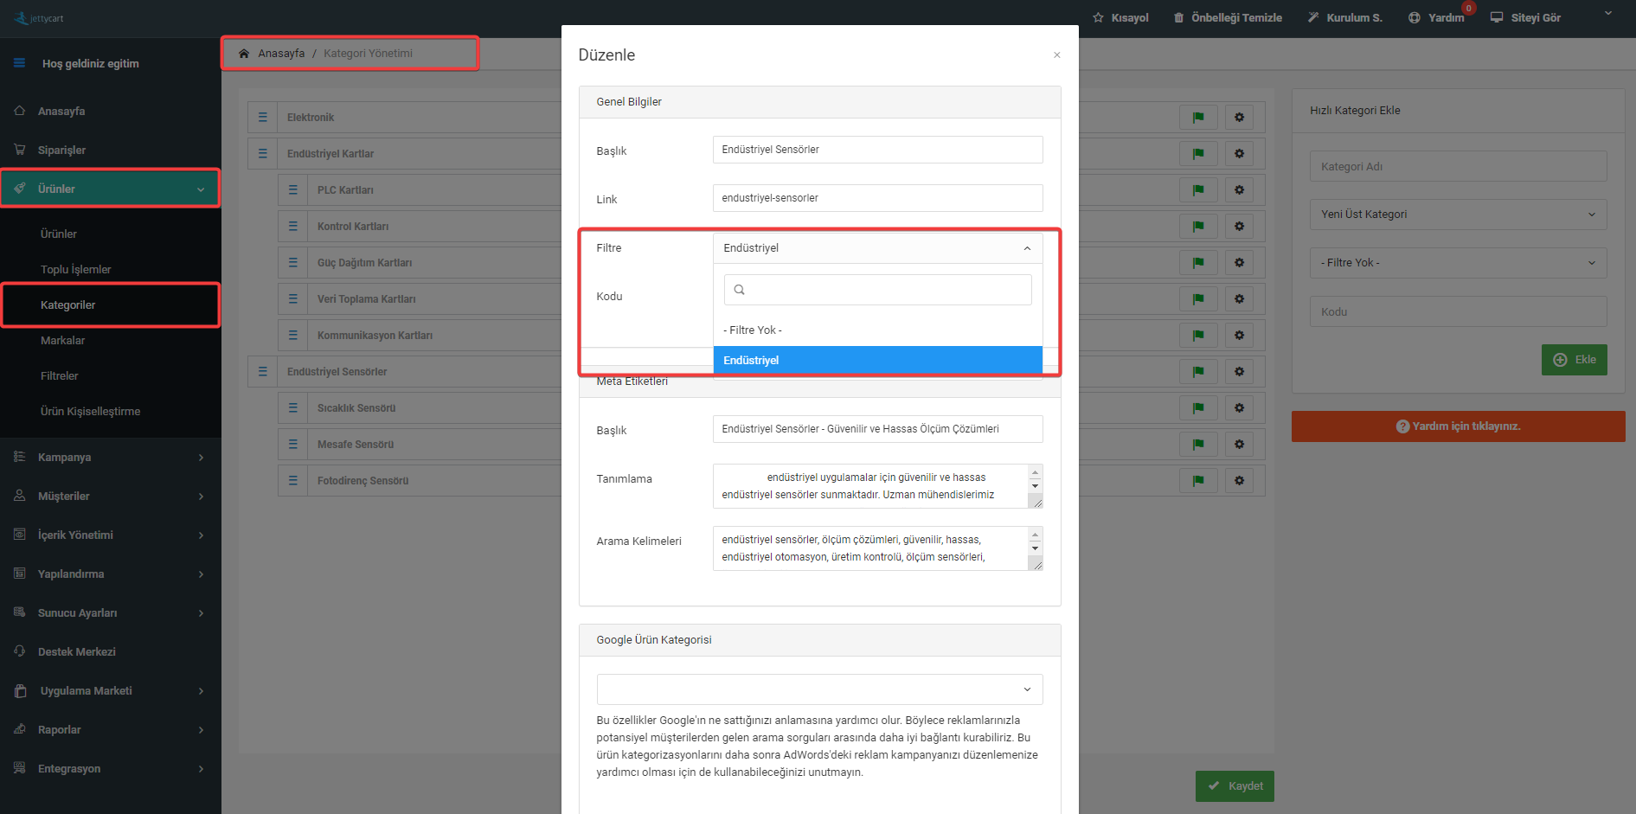1636x814 pixels.
Task: Click the green flag icon in the Fotodirenç Sensörü row
Action: 1198,481
